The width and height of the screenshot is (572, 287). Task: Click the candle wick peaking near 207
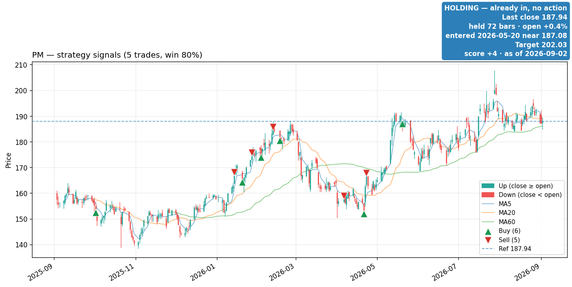click(494, 82)
